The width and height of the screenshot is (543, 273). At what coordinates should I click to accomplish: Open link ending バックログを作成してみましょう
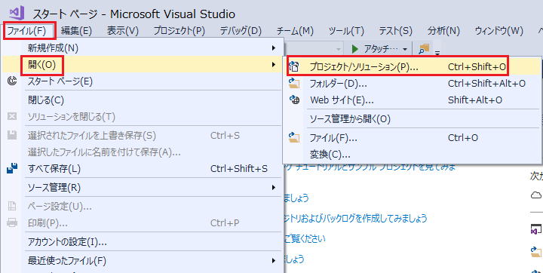356,218
